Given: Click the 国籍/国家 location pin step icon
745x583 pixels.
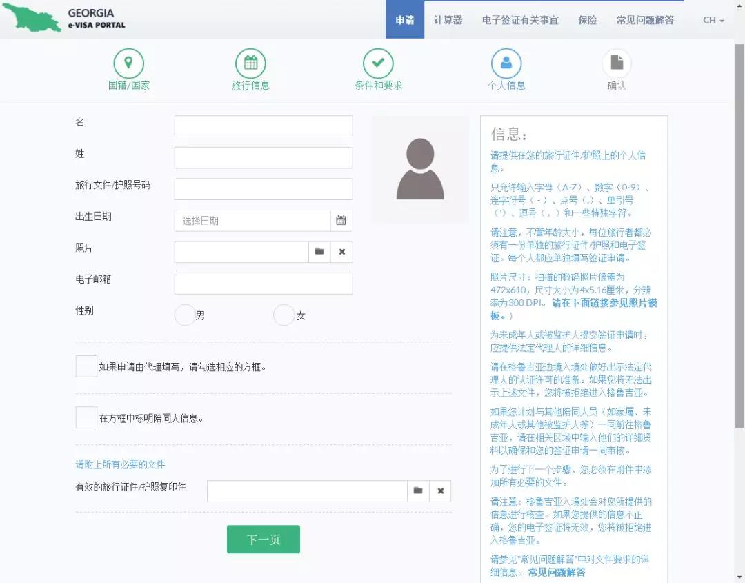Looking at the screenshot, I should 128,63.
